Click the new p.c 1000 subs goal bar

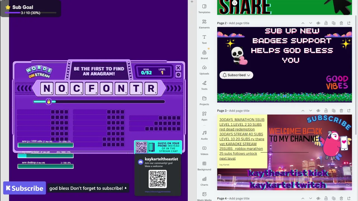46,145
